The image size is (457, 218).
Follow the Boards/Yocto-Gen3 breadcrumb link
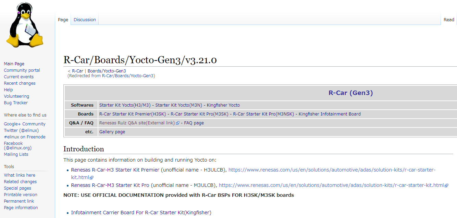coord(107,71)
